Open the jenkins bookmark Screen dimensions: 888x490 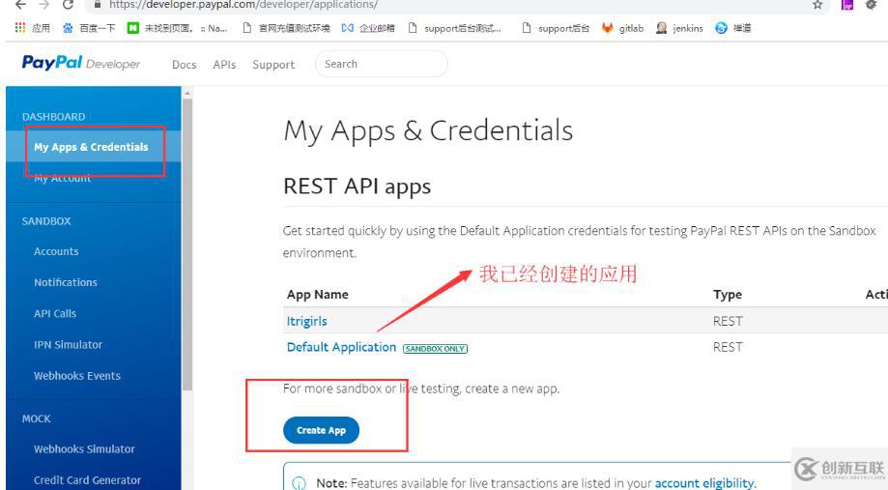pos(679,28)
